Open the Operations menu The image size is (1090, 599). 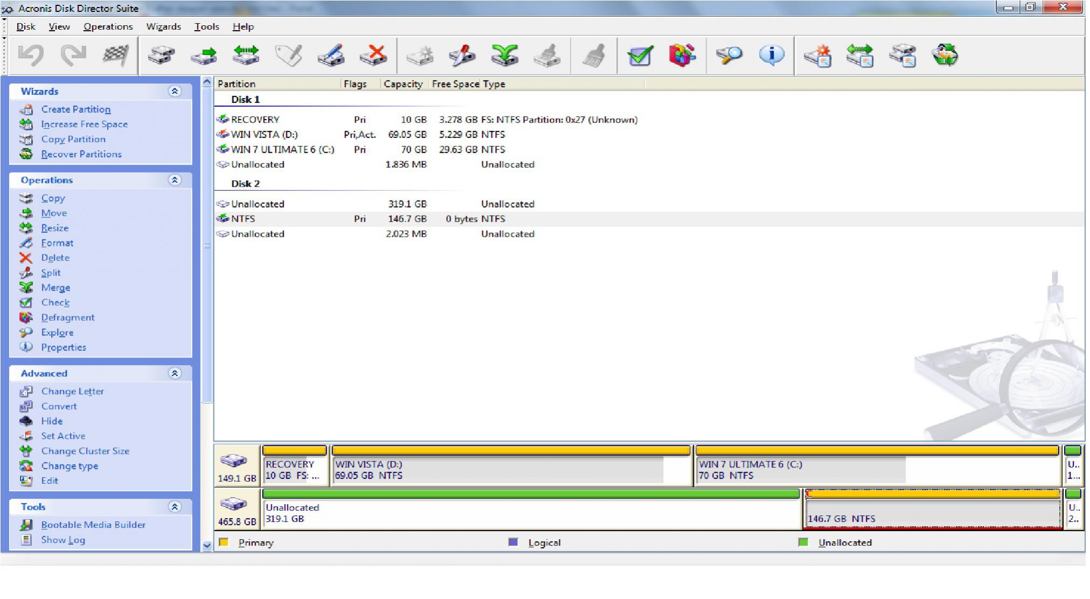[108, 26]
